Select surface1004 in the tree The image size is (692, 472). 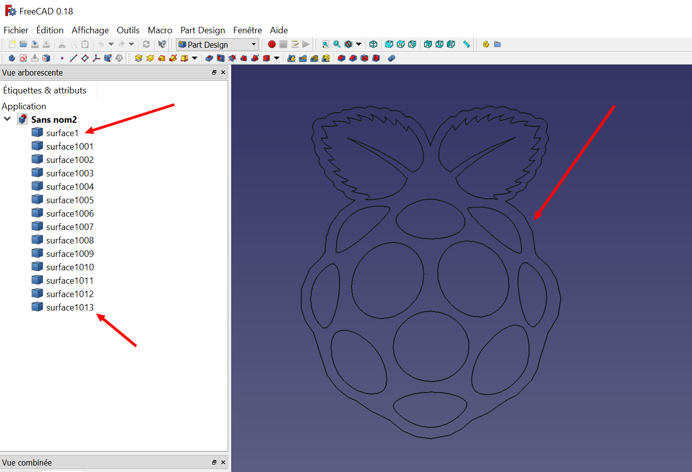[x=70, y=186]
